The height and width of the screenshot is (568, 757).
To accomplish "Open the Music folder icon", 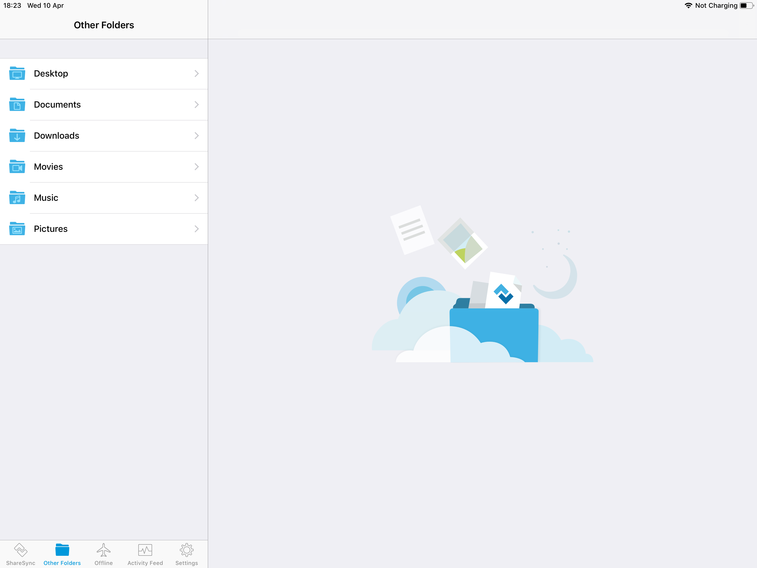I will pos(17,198).
